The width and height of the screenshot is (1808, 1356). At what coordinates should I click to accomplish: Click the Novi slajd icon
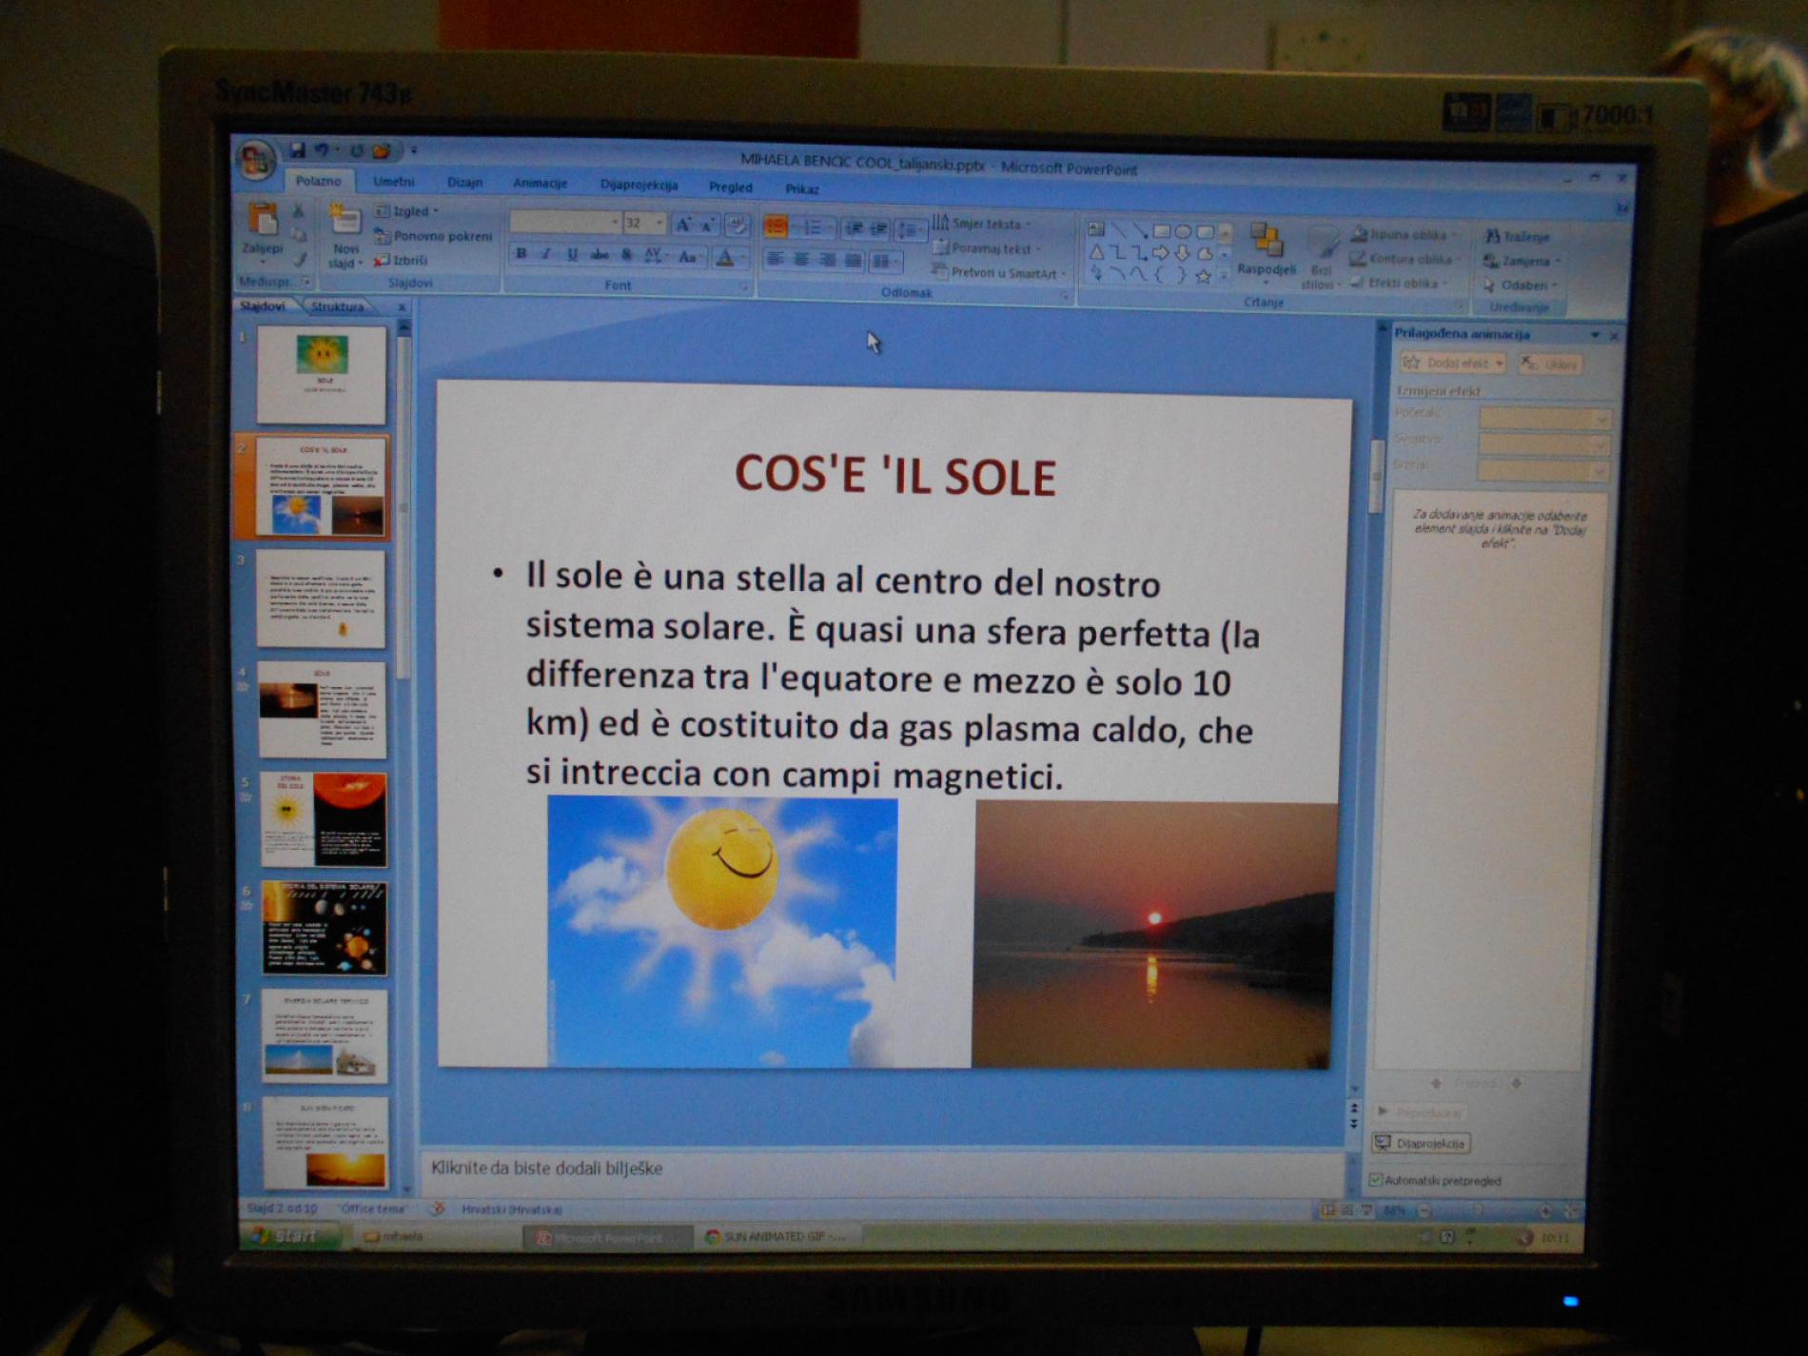pyautogui.click(x=344, y=221)
